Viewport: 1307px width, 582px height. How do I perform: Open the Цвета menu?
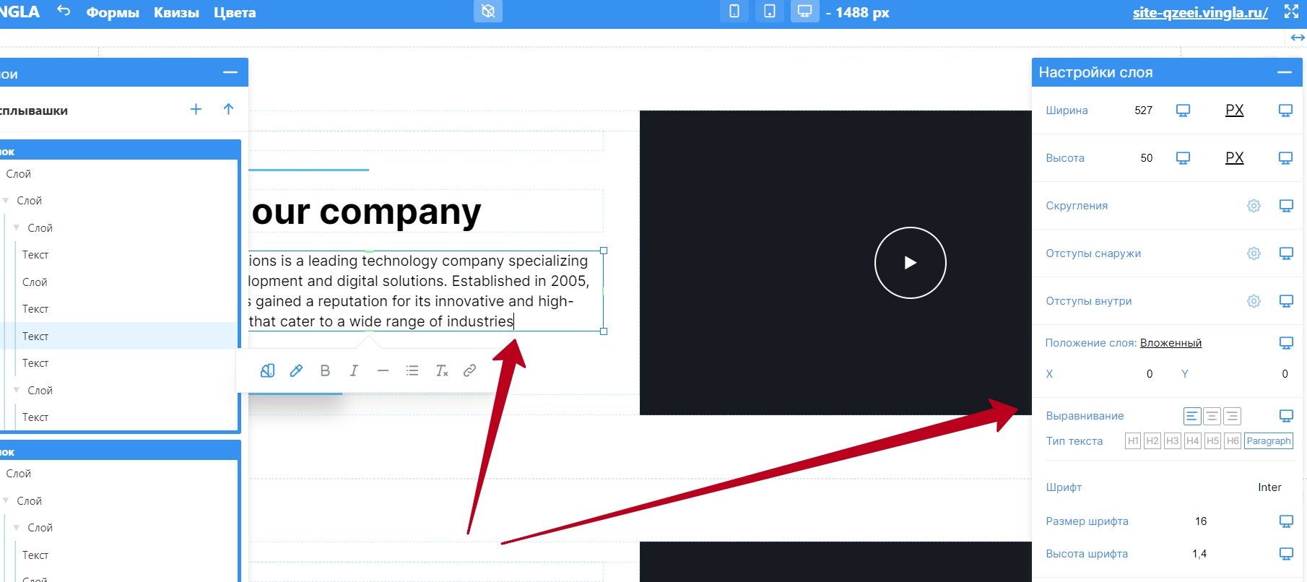(235, 12)
